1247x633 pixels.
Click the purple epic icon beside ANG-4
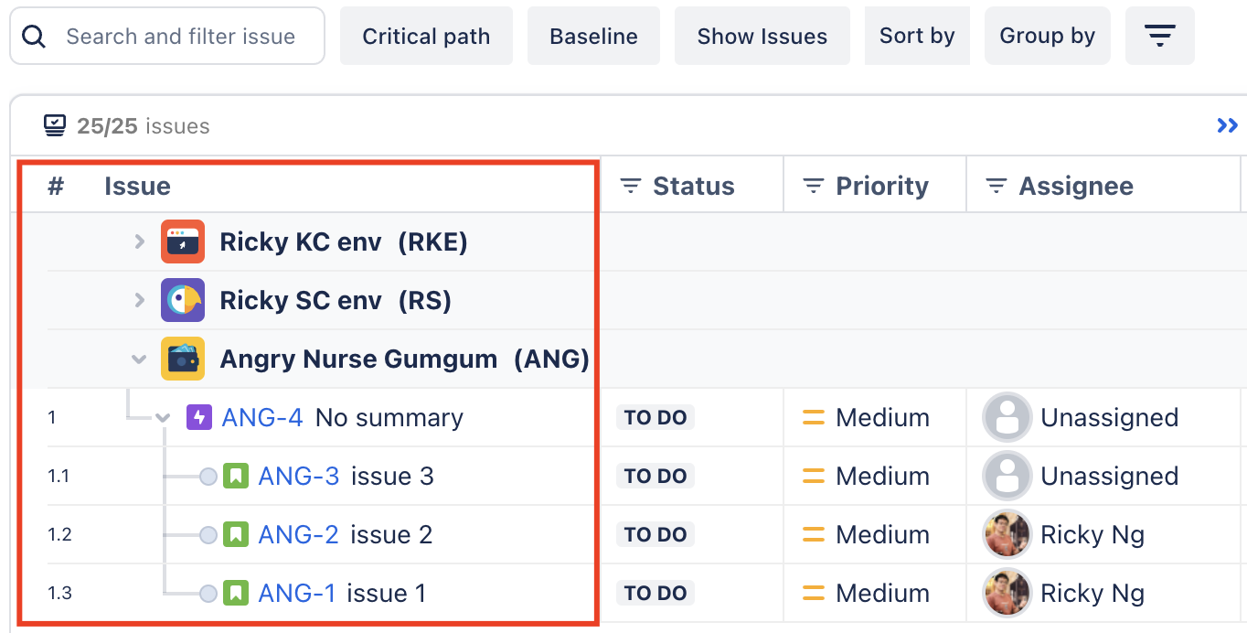tap(199, 418)
